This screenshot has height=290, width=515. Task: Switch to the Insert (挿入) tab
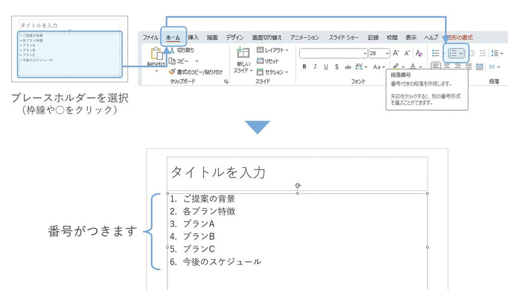(x=193, y=38)
